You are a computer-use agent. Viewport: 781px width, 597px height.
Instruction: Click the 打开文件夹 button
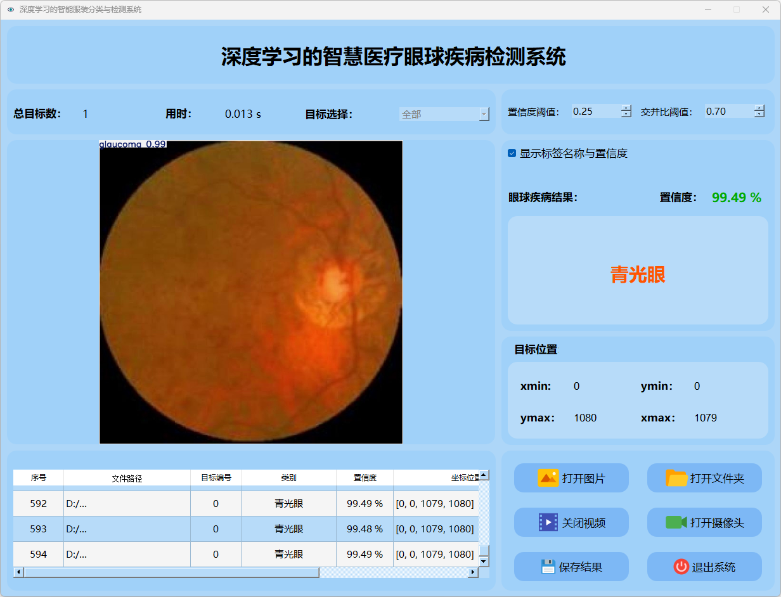tap(704, 478)
